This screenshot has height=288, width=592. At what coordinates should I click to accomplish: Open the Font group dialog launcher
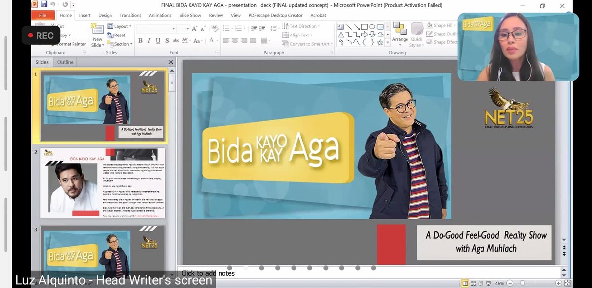click(216, 52)
